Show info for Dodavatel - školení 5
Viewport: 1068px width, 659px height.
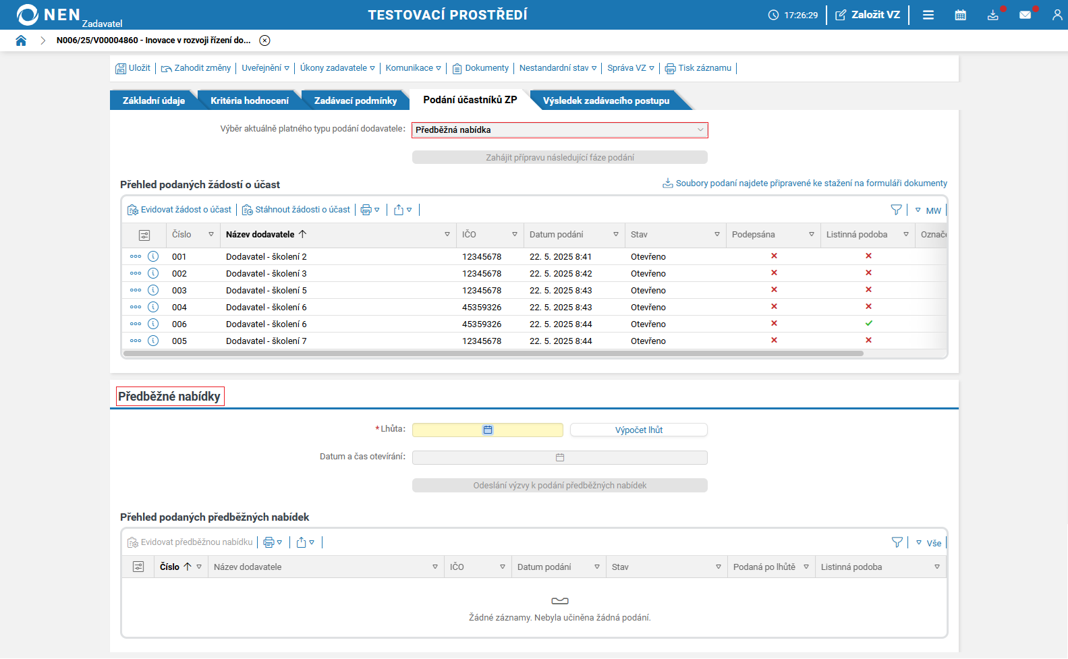click(x=153, y=290)
